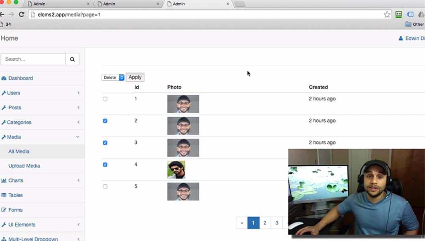Click the edit icon beside Forms
This screenshot has height=241, width=425.
(x=4, y=210)
